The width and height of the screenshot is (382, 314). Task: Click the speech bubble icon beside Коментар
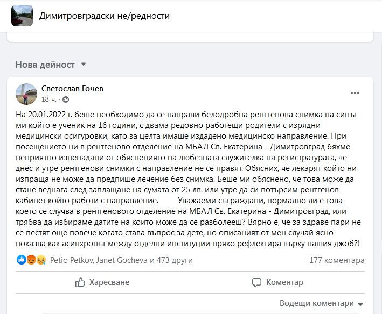point(258,282)
